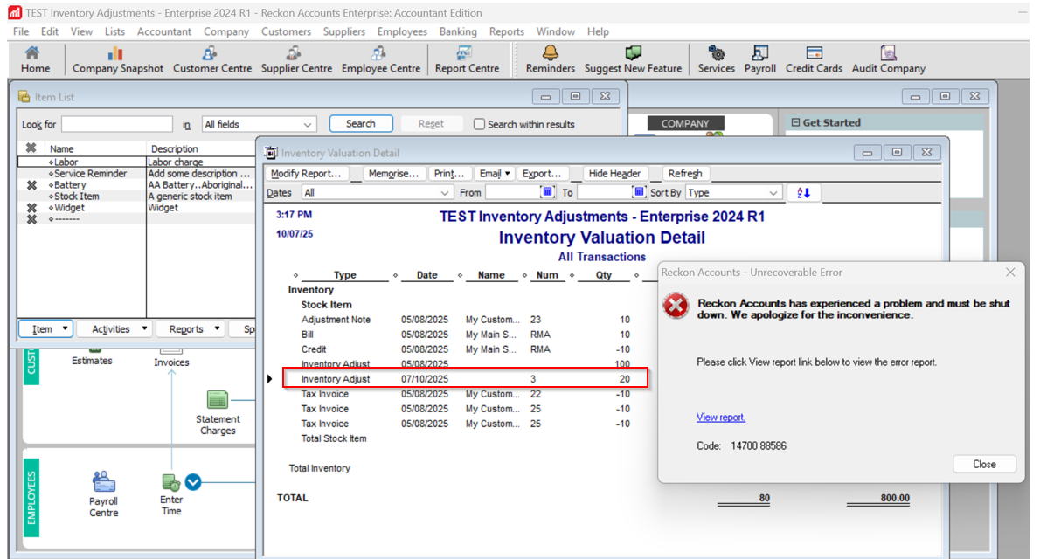Open the Sort By Type dropdown

pos(733,193)
